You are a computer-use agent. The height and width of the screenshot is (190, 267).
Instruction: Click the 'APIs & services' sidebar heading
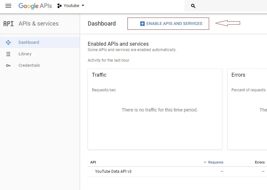tap(38, 24)
